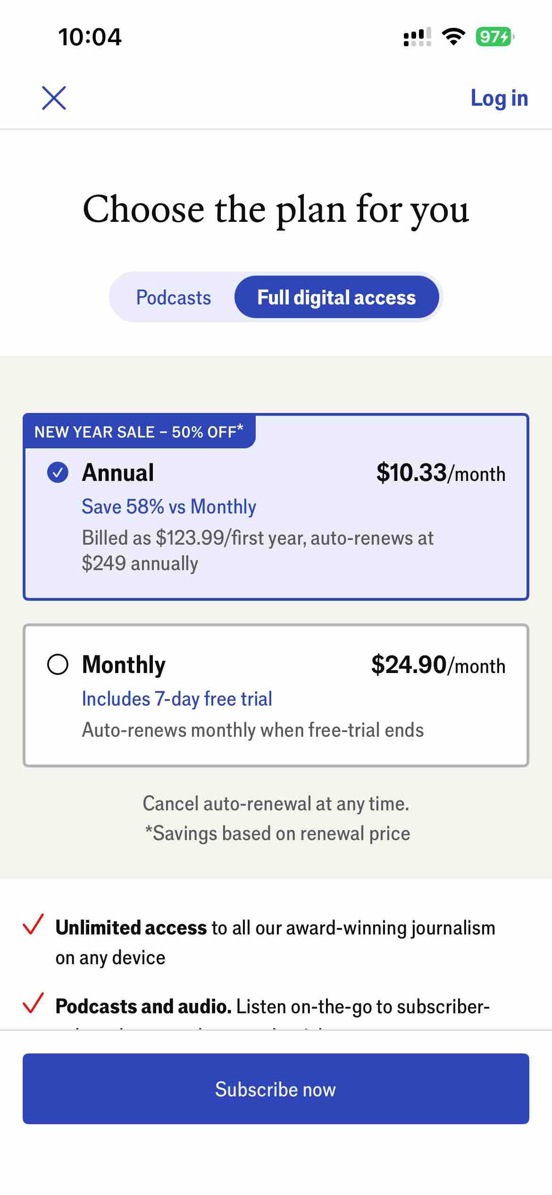The image size is (552, 1195).
Task: Tap the battery indicator icon
Action: click(x=494, y=36)
